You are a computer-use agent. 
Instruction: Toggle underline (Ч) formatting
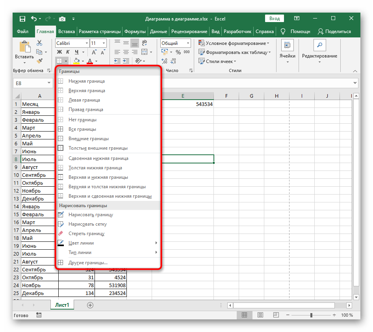point(77,52)
